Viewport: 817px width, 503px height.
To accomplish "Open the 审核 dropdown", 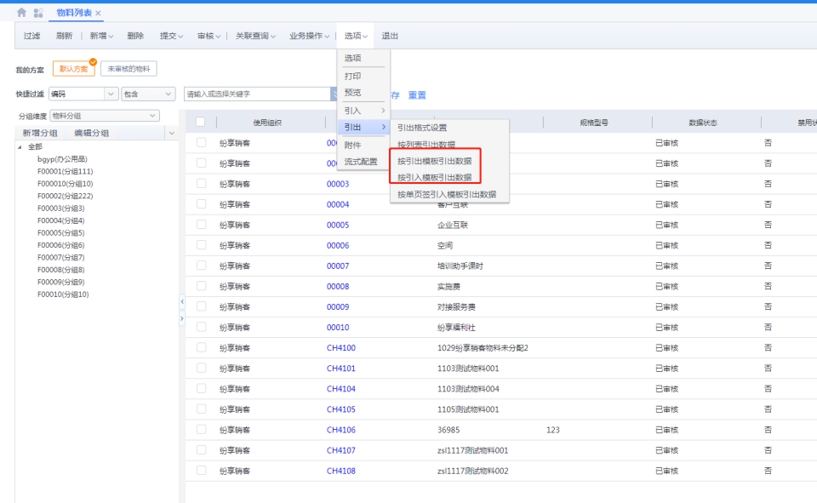I will coord(209,36).
